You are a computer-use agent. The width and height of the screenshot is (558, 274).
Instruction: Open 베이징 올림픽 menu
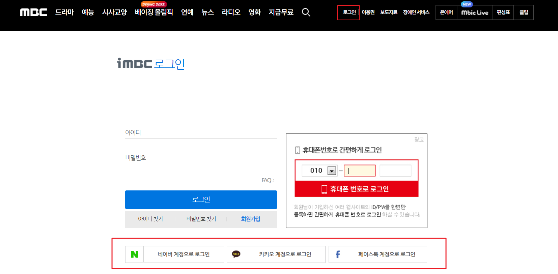(154, 12)
